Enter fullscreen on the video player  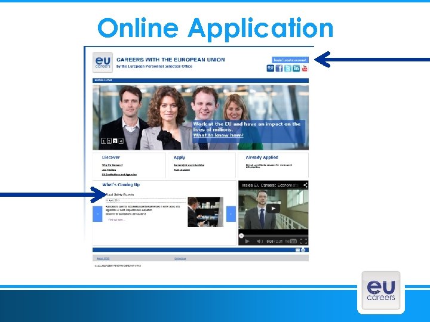(303, 241)
